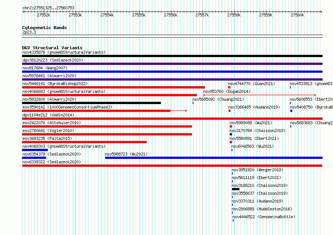Click the 2p23.3 band label
Screen dimensions: 333x235
[29, 32]
